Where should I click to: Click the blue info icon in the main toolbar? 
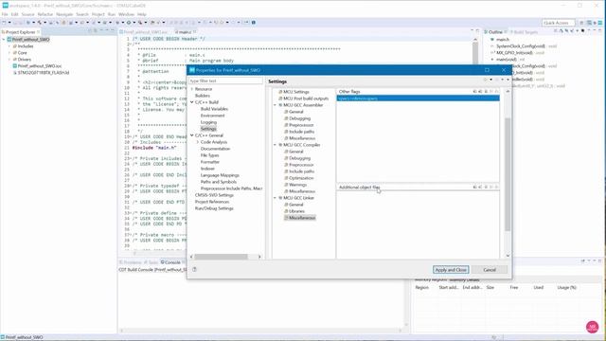click(x=254, y=23)
